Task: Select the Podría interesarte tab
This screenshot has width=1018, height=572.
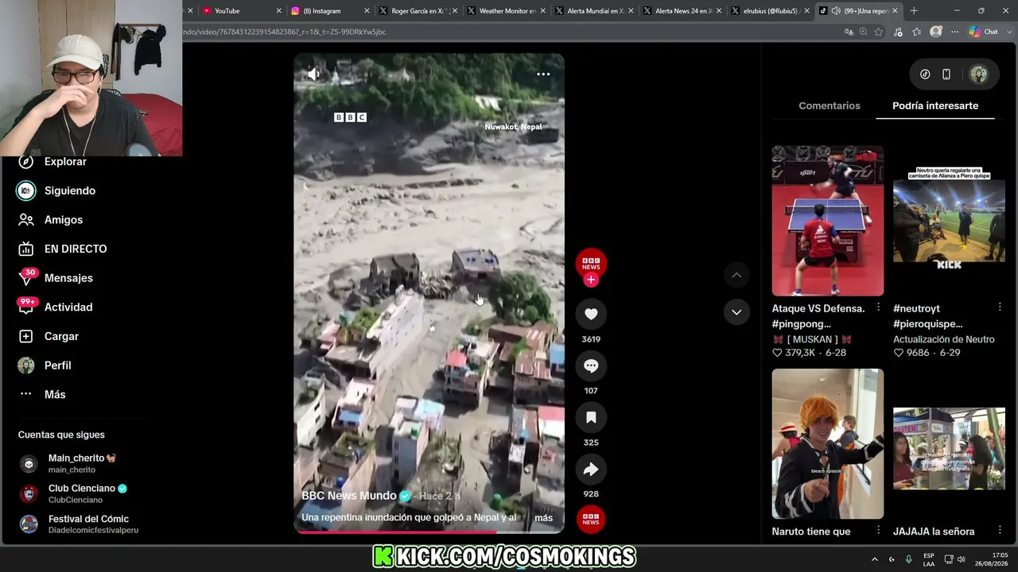Action: click(935, 106)
